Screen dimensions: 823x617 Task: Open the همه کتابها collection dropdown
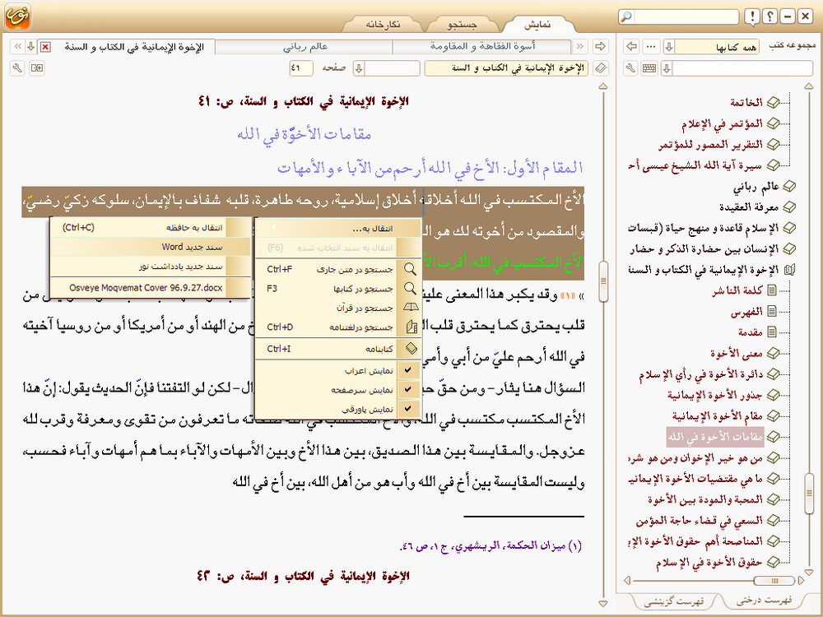(x=668, y=47)
